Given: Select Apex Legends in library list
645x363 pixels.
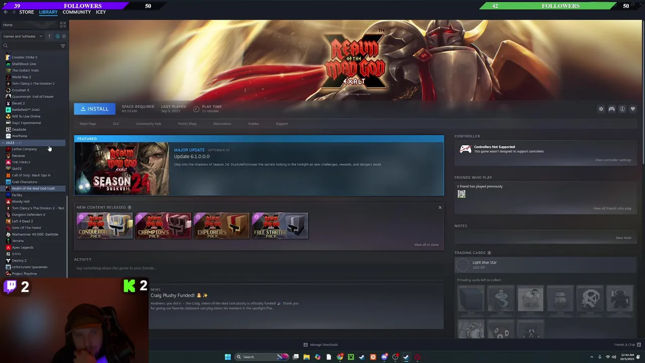Looking at the screenshot, I should click(23, 248).
